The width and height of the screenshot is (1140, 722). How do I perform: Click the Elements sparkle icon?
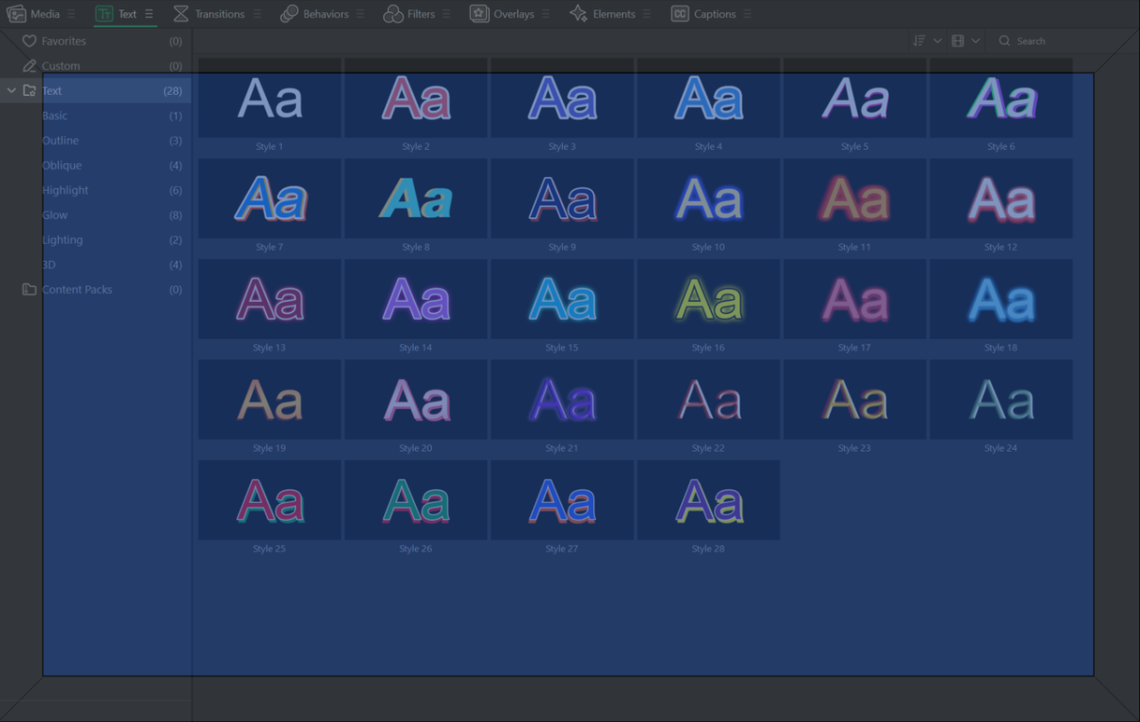point(578,14)
